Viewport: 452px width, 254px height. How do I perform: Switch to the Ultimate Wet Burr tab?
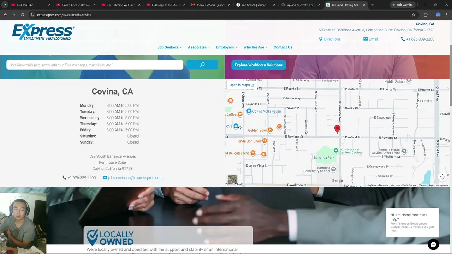tap(121, 5)
